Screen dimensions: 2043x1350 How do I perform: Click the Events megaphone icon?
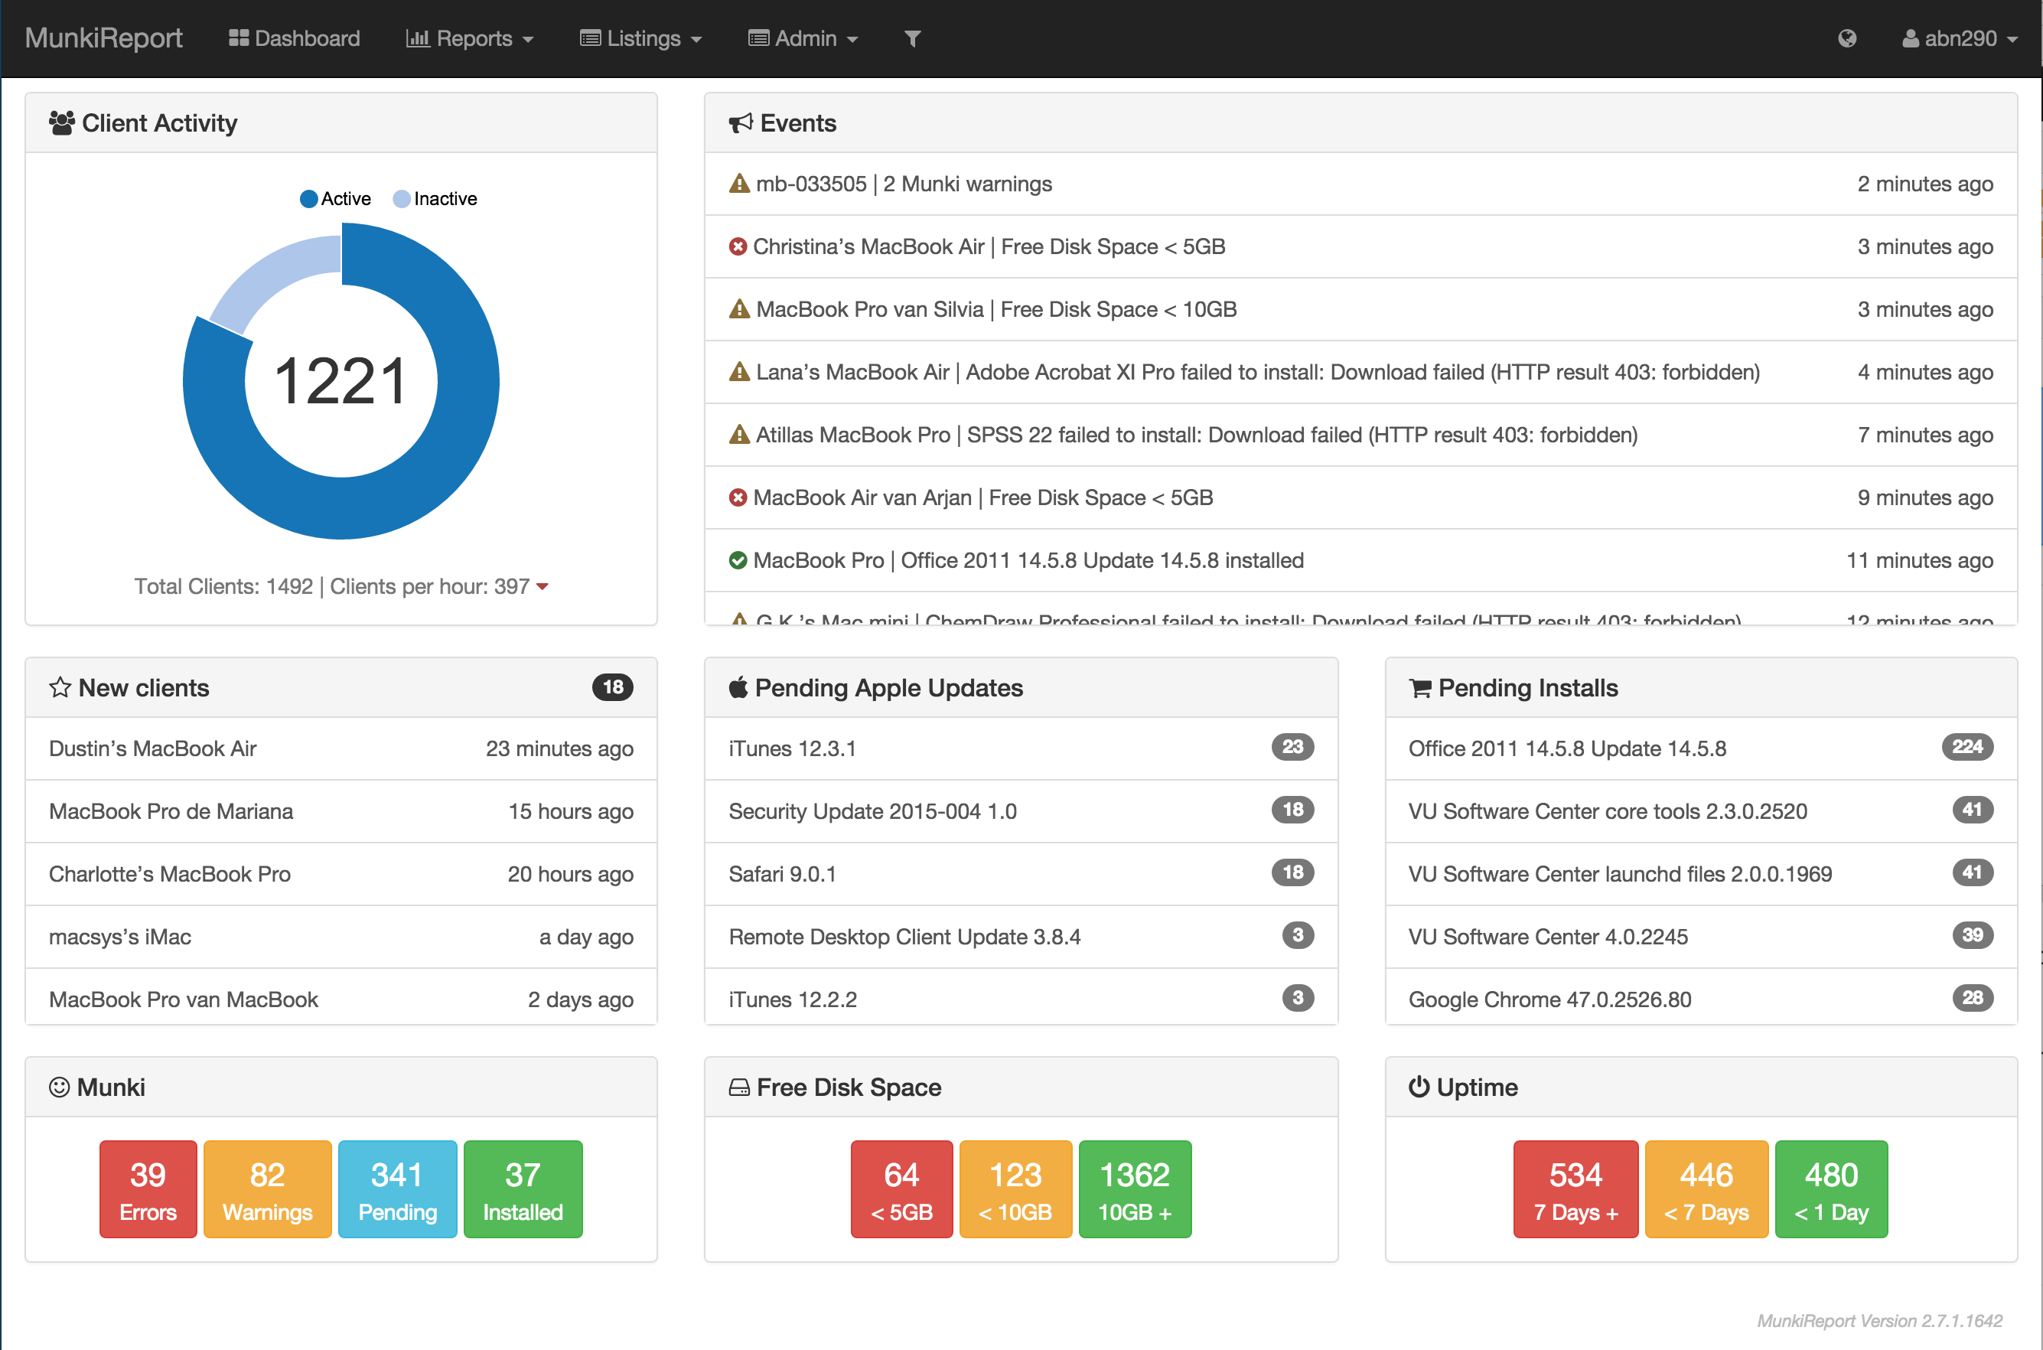click(738, 123)
